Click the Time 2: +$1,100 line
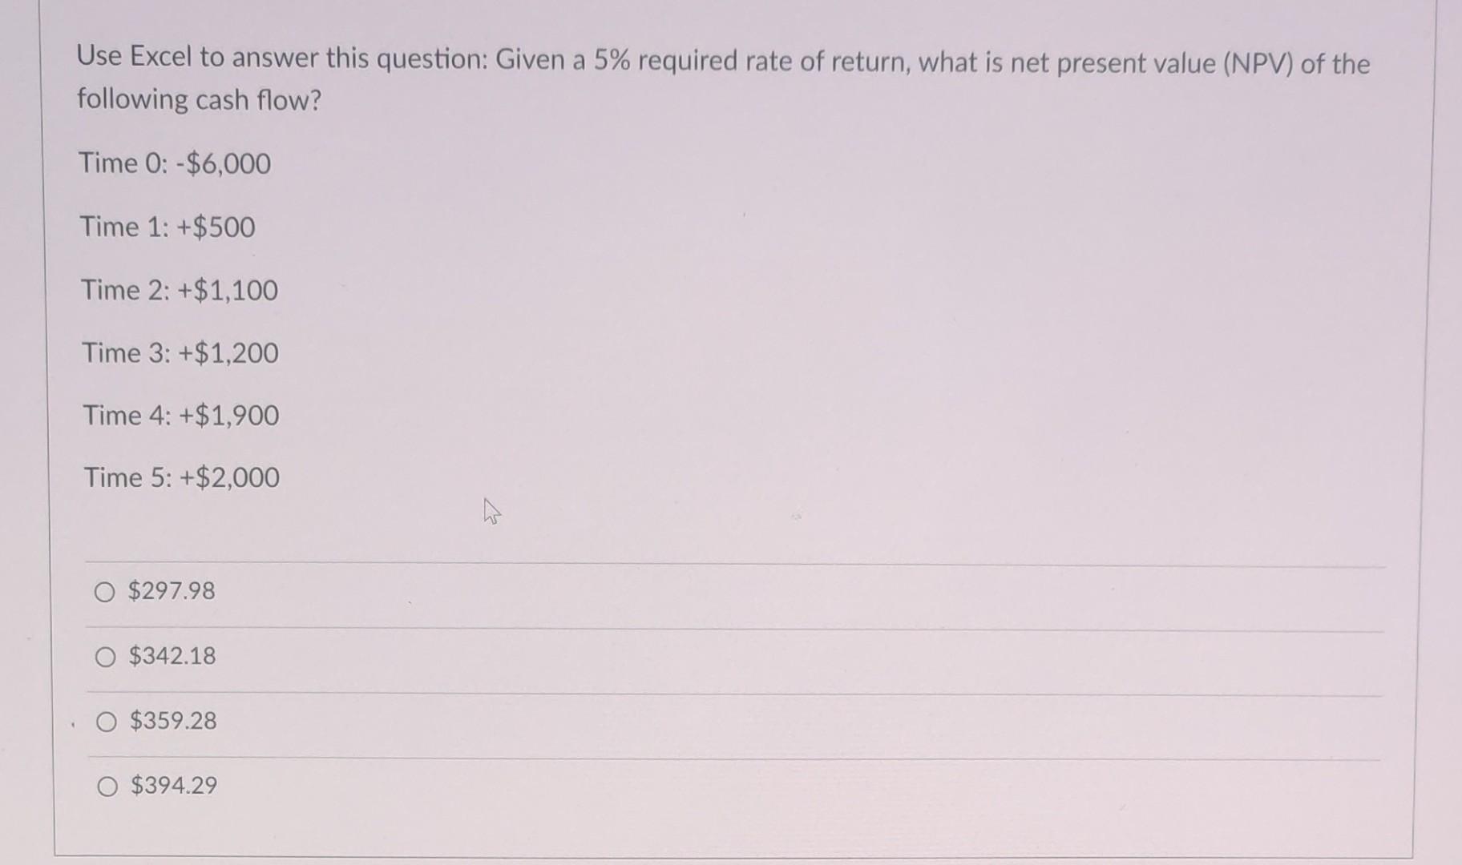This screenshot has height=865, width=1462. (179, 291)
